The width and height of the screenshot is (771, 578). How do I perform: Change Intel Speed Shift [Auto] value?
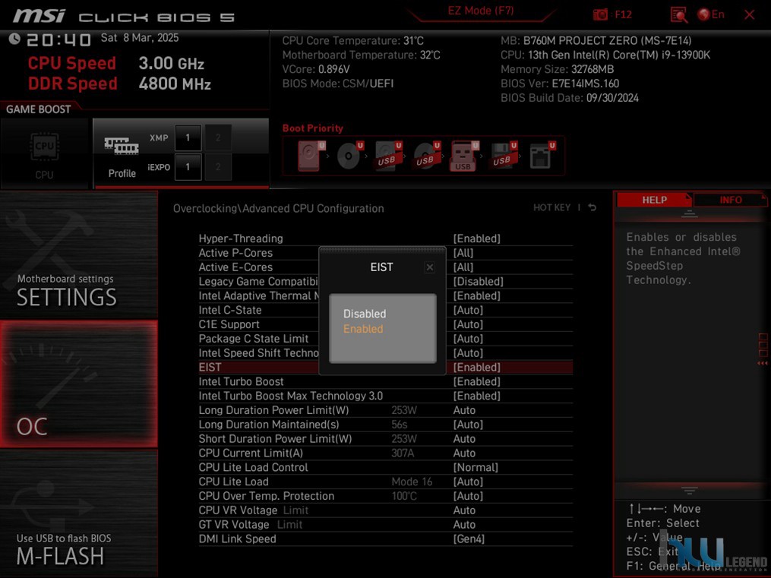click(468, 352)
